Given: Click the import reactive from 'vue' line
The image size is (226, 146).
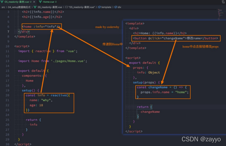Looking at the screenshot, I should (48, 51).
